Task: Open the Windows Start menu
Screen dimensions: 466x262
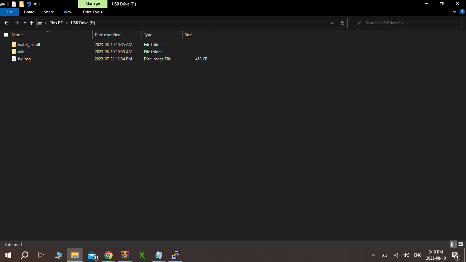Action: pos(8,255)
